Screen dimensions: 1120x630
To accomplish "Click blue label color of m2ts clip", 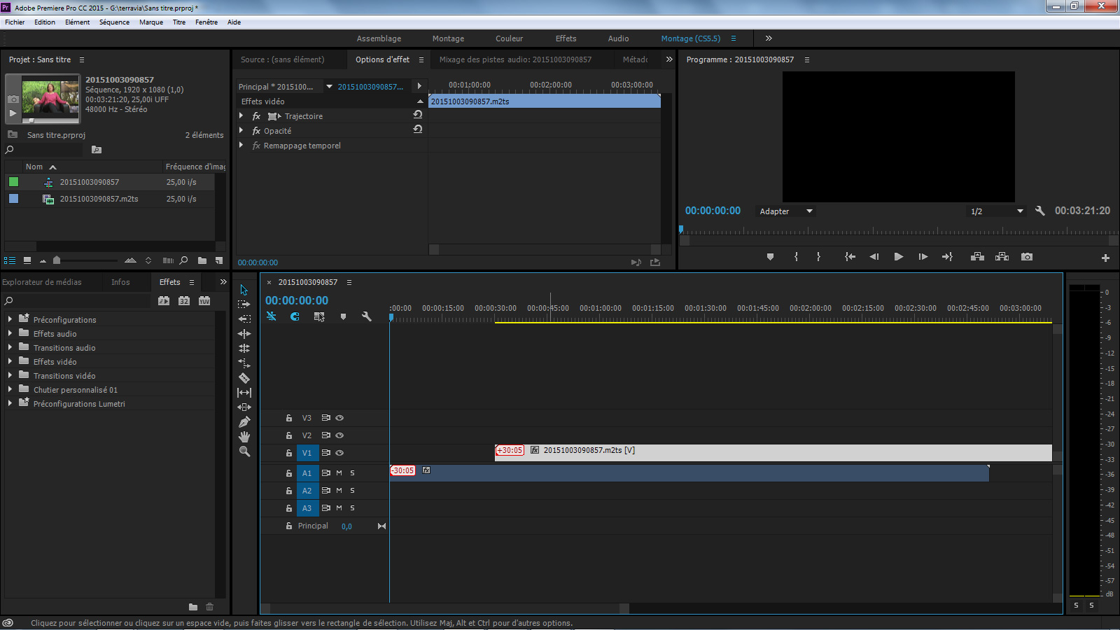I will tap(13, 199).
